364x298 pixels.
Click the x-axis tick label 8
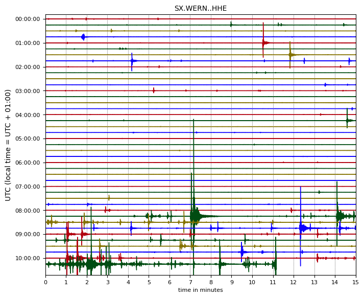(x=211, y=283)
